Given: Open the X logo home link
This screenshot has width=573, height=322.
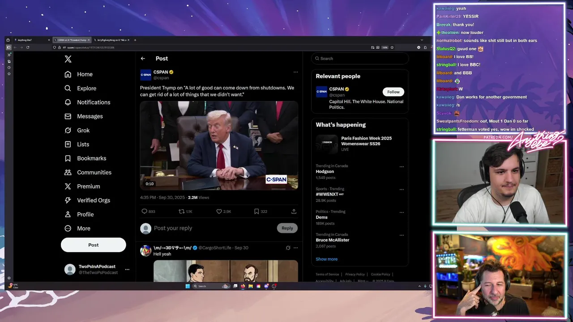Looking at the screenshot, I should click(x=68, y=59).
